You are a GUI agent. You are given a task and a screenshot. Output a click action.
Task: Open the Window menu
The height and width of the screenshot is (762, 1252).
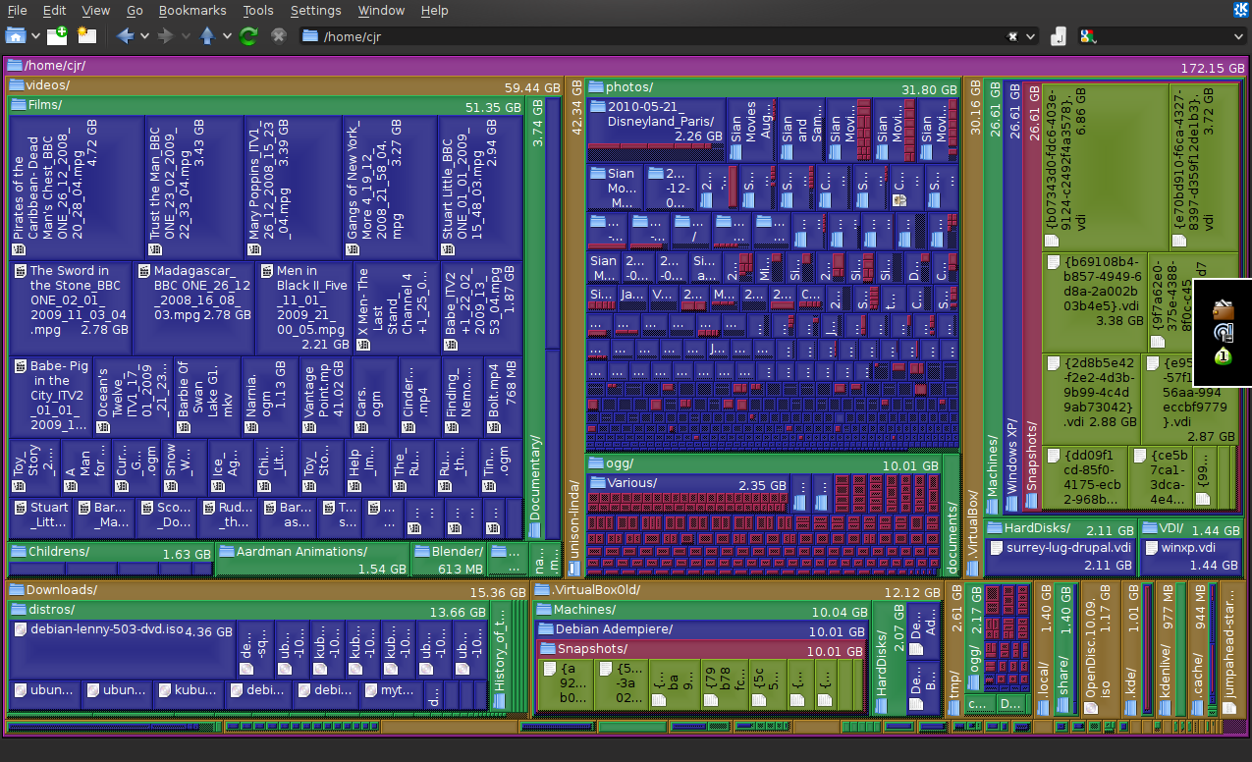tap(381, 10)
